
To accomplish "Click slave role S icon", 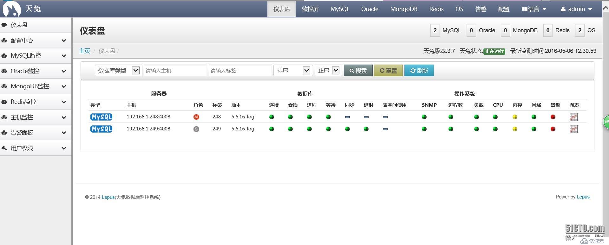I will [196, 129].
